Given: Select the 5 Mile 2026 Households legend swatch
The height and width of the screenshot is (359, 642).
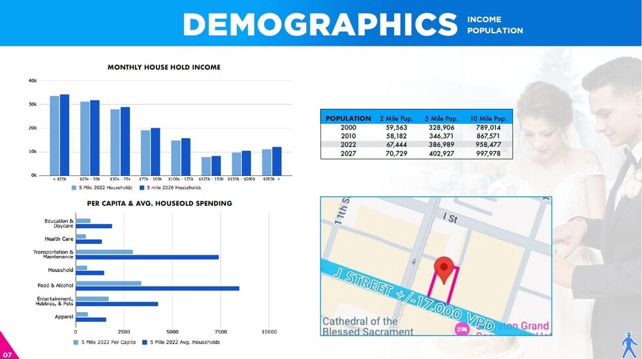Looking at the screenshot, I should [x=141, y=188].
